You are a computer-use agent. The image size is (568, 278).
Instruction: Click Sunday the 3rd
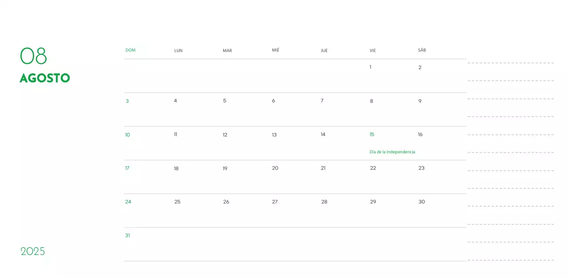(127, 101)
